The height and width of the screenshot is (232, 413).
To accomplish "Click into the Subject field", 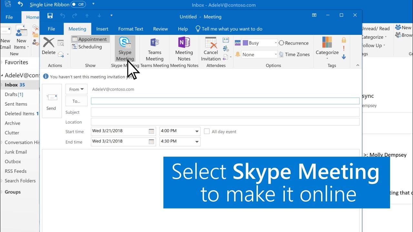I will [225, 112].
